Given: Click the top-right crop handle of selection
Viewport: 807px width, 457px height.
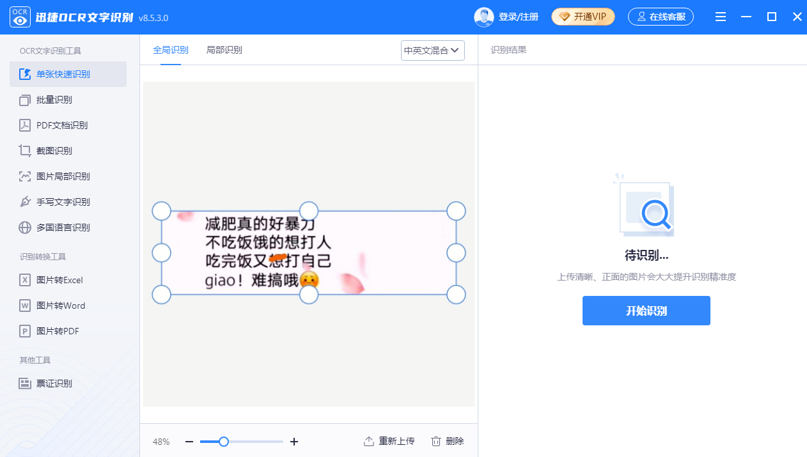Looking at the screenshot, I should click(x=456, y=211).
